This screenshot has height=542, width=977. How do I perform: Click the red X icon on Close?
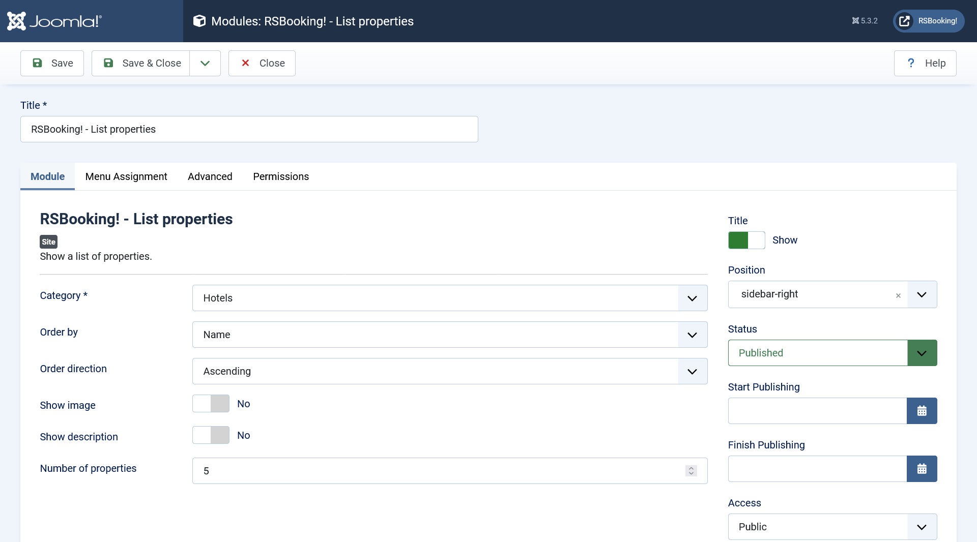coord(245,63)
